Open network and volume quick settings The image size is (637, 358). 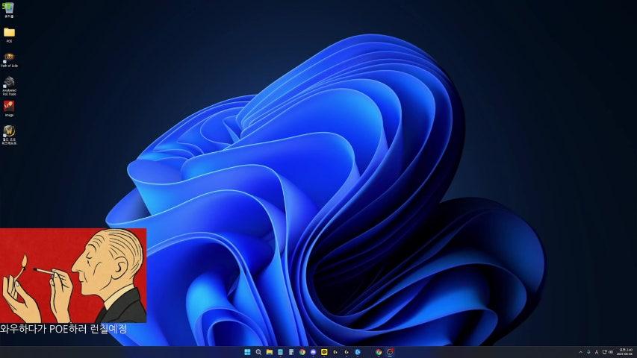(608, 352)
